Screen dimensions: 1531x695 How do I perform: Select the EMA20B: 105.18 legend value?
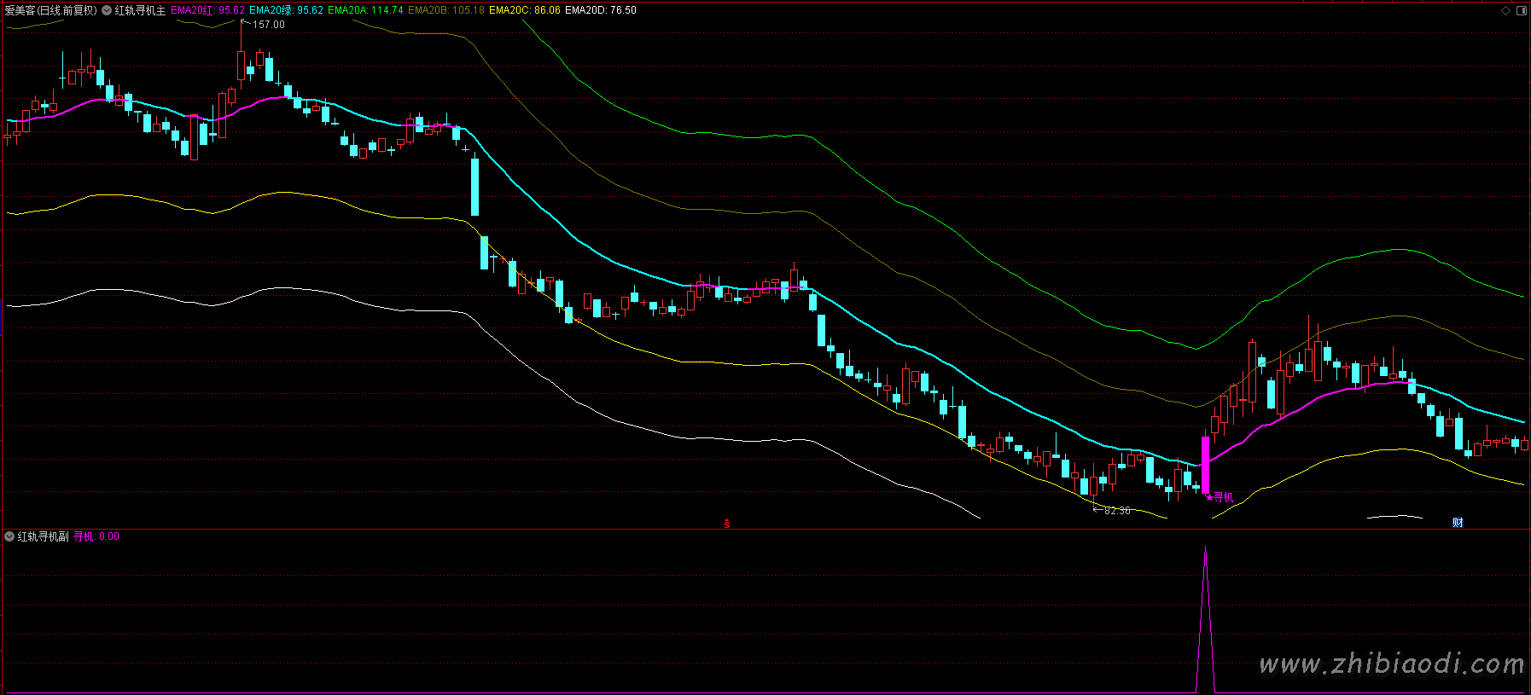click(x=446, y=10)
